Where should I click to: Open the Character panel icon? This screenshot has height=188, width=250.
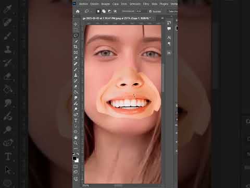tap(169, 38)
